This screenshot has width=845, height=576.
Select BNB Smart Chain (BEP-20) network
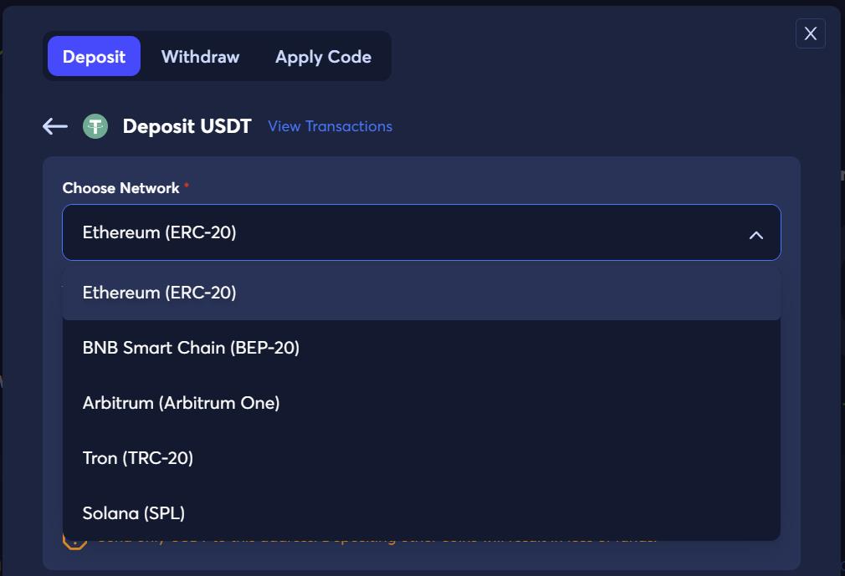pos(422,348)
